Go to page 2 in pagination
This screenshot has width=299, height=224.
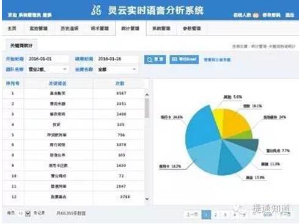(216, 215)
